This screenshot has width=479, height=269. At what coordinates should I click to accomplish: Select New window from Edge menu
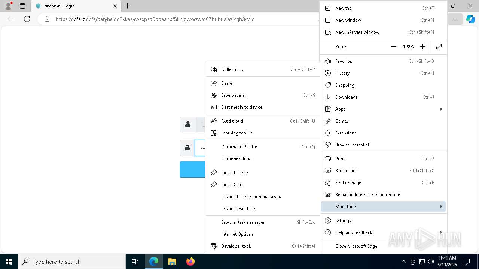point(384,20)
